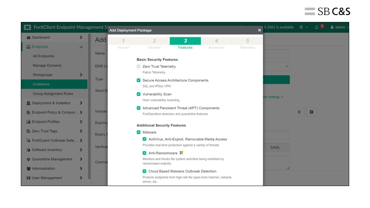370x208 pixels.
Task: Click the User Management icon
Action: tap(29, 178)
